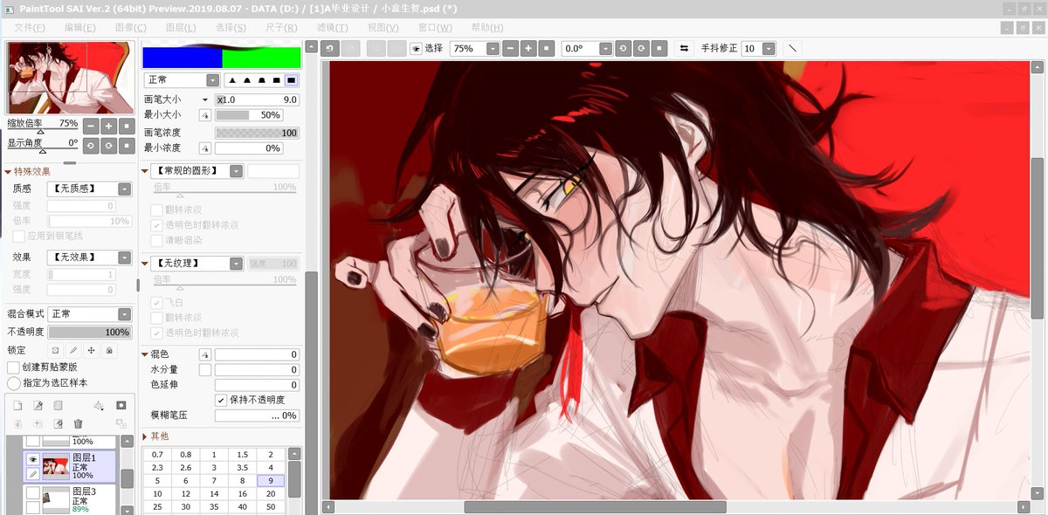
Task: Select brush size 50 in size grid
Action: point(271,506)
